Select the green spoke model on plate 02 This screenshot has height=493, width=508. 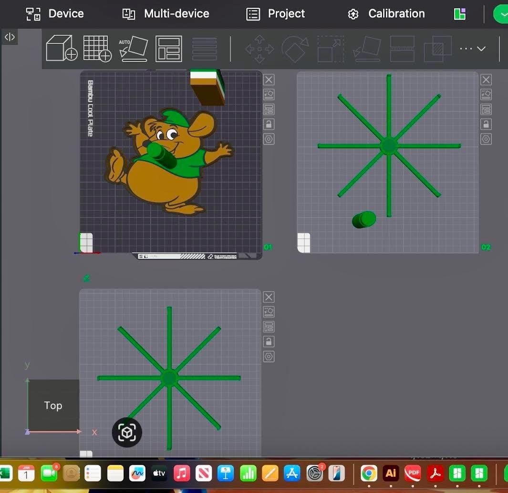(389, 146)
